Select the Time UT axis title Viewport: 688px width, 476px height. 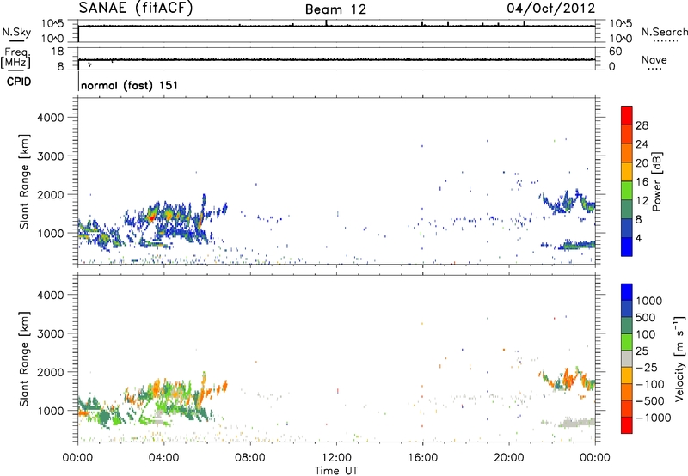pyautogui.click(x=336, y=471)
